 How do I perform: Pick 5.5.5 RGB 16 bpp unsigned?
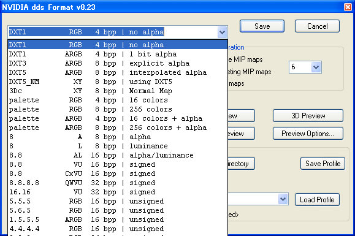tap(118, 202)
